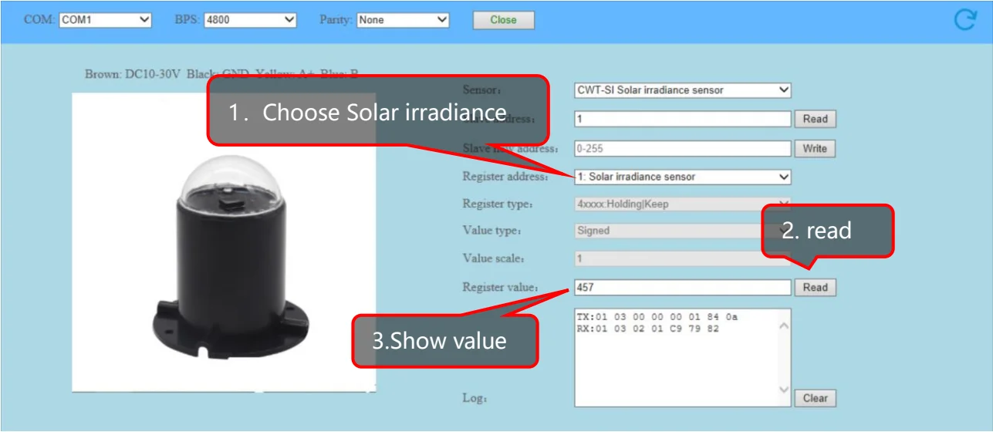The height and width of the screenshot is (432, 993).
Task: Click the solar irradiance sensor image
Action: pyautogui.click(x=224, y=242)
